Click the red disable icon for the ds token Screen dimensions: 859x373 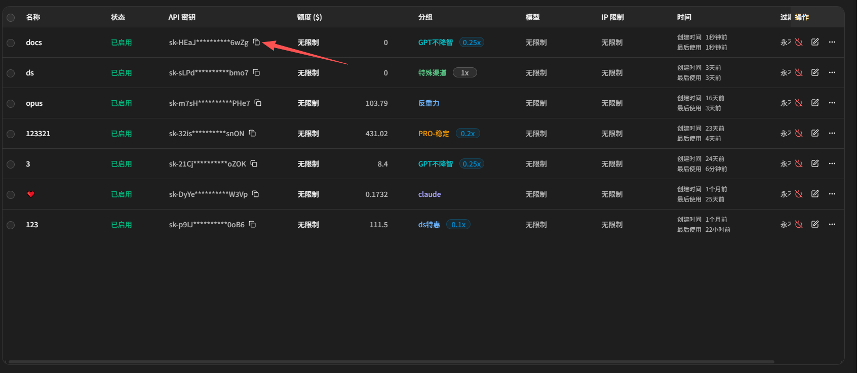point(799,72)
